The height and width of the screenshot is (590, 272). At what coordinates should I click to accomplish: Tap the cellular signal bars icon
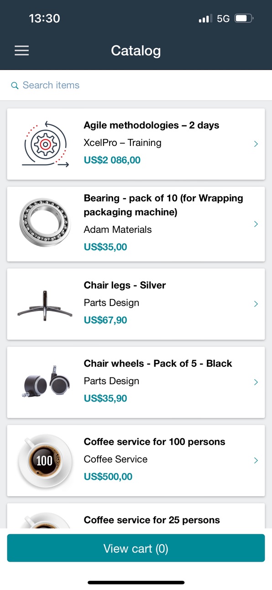(205, 19)
